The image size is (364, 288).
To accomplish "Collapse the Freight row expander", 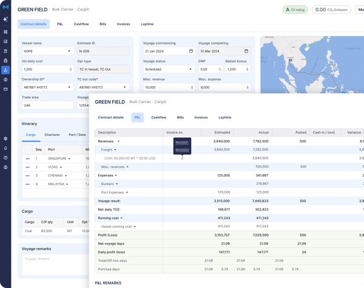I will click(x=115, y=150).
